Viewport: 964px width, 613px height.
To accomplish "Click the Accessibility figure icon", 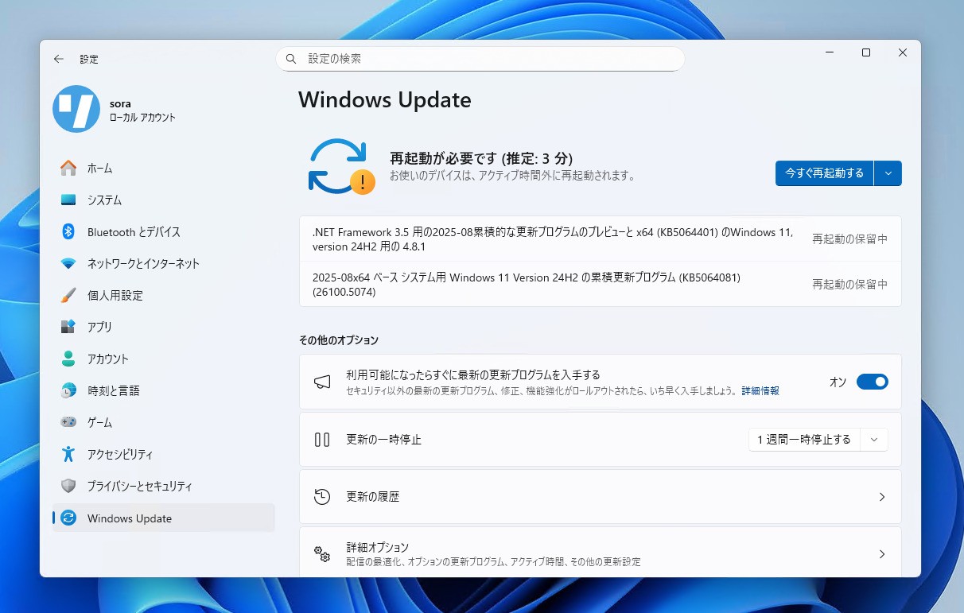I will click(x=68, y=454).
